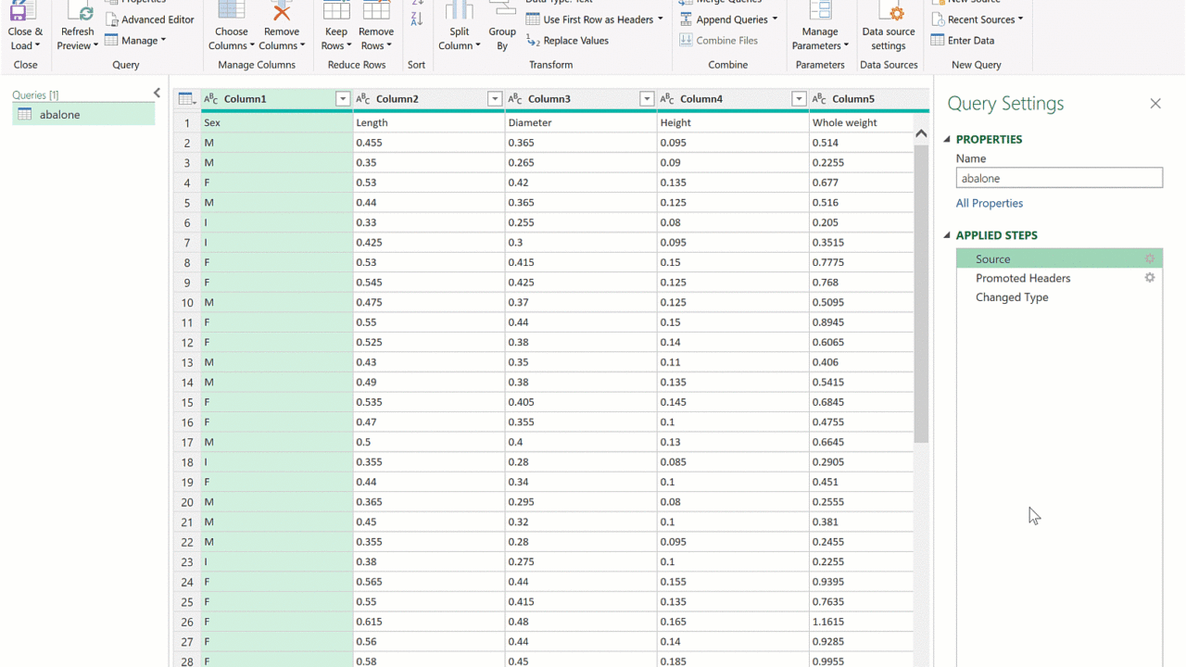Click the Replace Values tool
The image size is (1186, 667).
pos(567,41)
